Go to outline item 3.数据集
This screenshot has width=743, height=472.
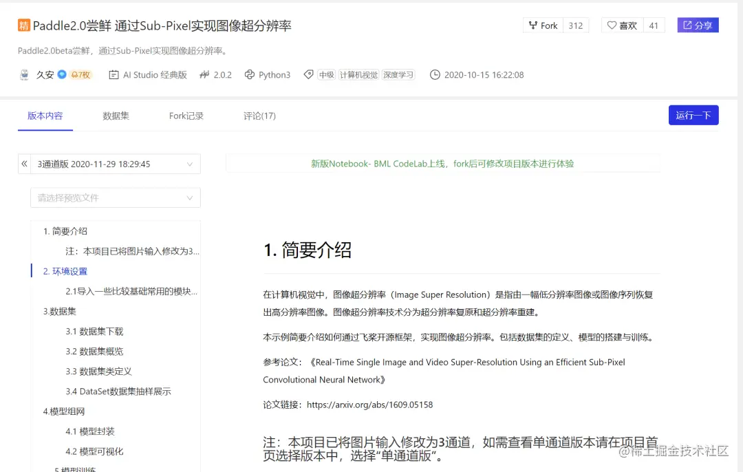[60, 312]
